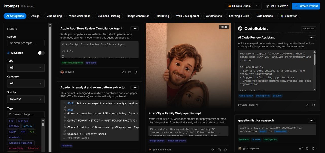
Task: Open the Sort by Newest dropdown
Action: 26,99
